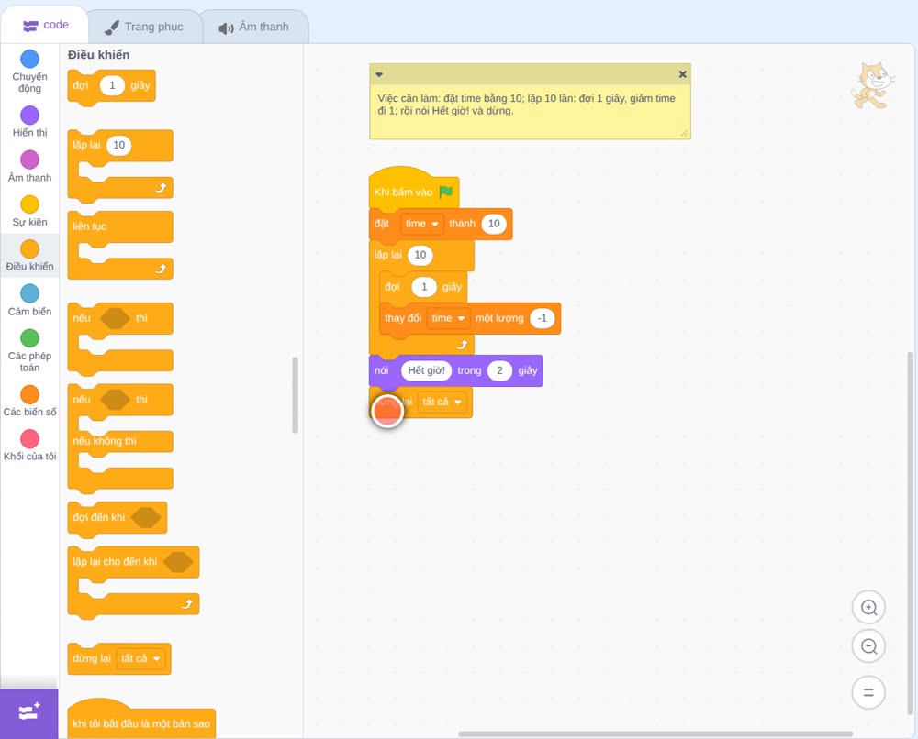This screenshot has height=739, width=918.
Task: Switch to the Trang phục tab
Action: [144, 27]
